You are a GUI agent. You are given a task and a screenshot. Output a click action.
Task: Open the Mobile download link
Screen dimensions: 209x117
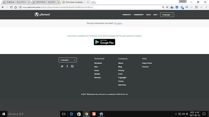pyautogui.click(x=97, y=74)
